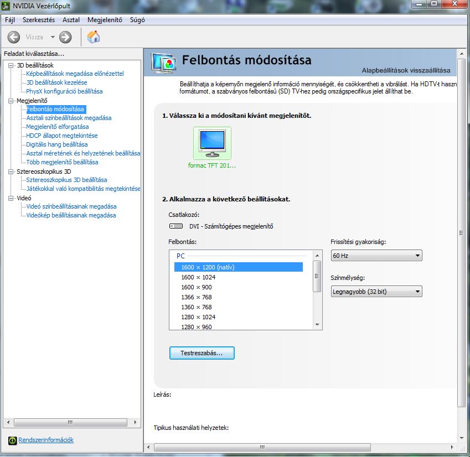470x457 pixels.
Task: Click the Testreszabás... button
Action: tap(202, 353)
